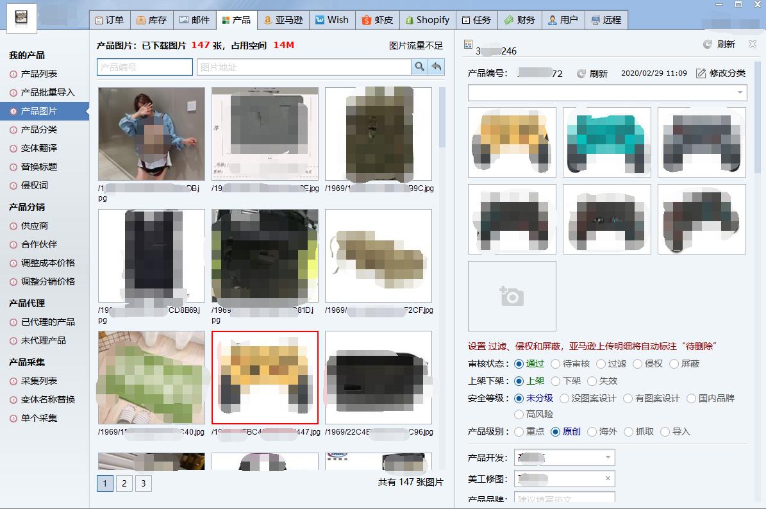Click the image grid vertical scrollbar

(x=442, y=117)
